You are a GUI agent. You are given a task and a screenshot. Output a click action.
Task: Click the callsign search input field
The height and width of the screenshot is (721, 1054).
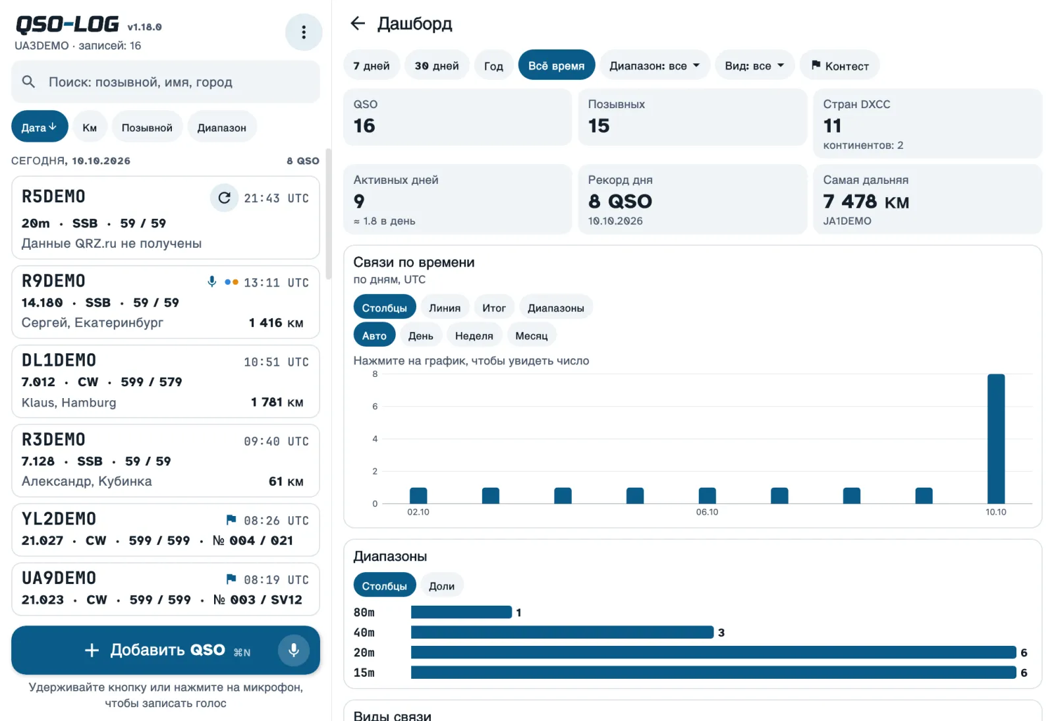tap(165, 82)
